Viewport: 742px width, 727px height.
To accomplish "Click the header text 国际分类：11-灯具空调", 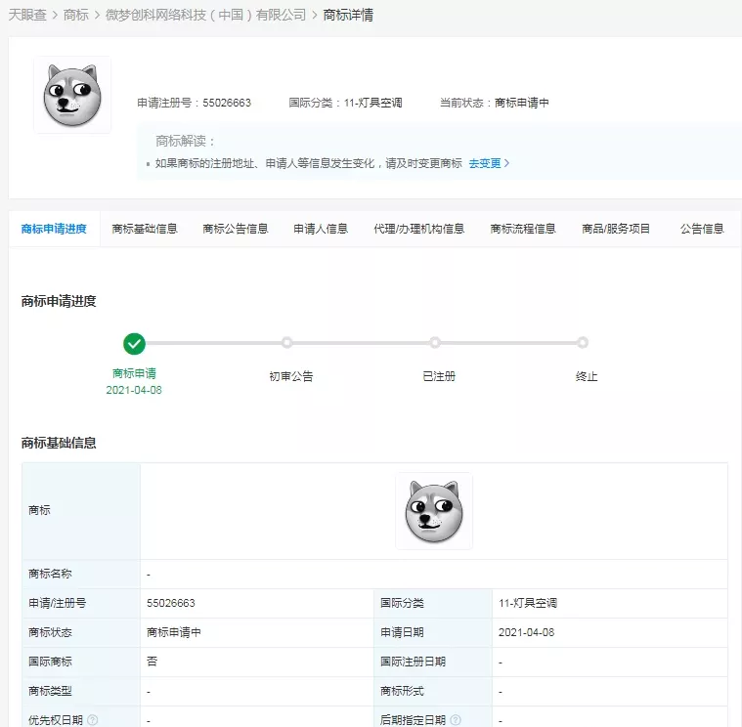I will (345, 103).
